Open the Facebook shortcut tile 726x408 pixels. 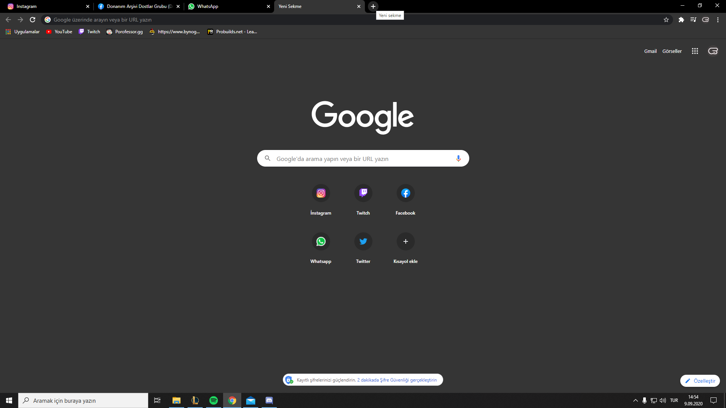[x=405, y=200]
